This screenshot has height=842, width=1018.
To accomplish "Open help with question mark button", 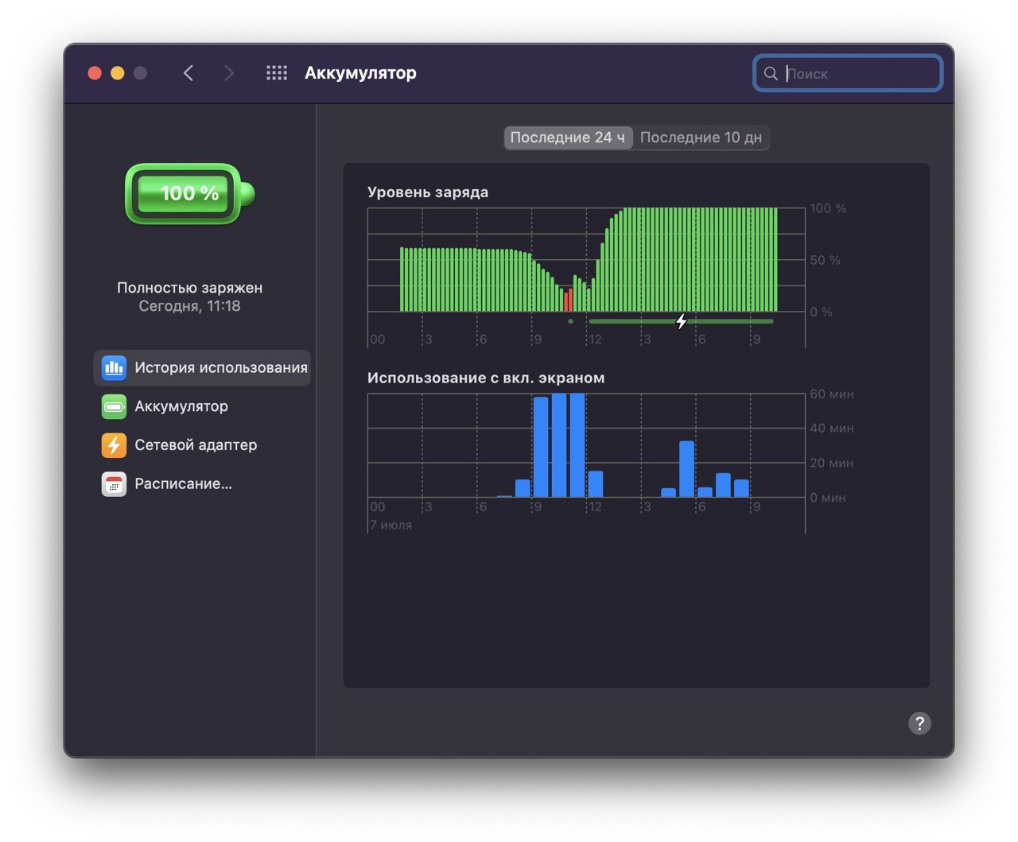I will coord(919,723).
